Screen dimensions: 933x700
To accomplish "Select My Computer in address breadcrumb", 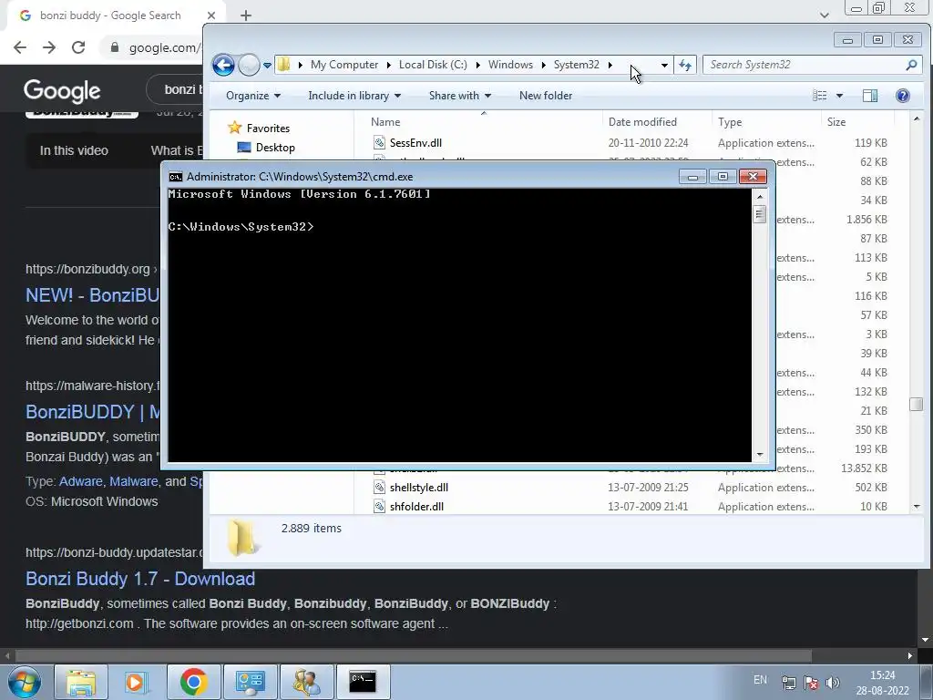I will [343, 65].
